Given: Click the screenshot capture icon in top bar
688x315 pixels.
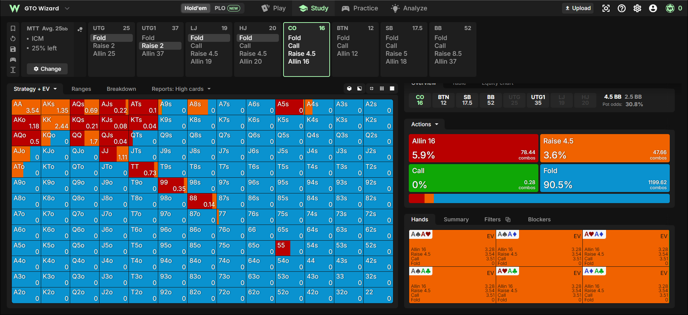Looking at the screenshot, I should pos(606,8).
